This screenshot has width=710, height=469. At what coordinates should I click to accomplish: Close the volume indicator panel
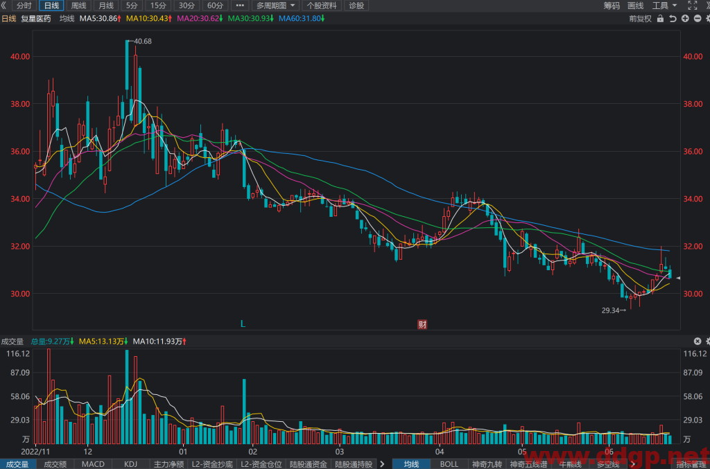(x=698, y=341)
